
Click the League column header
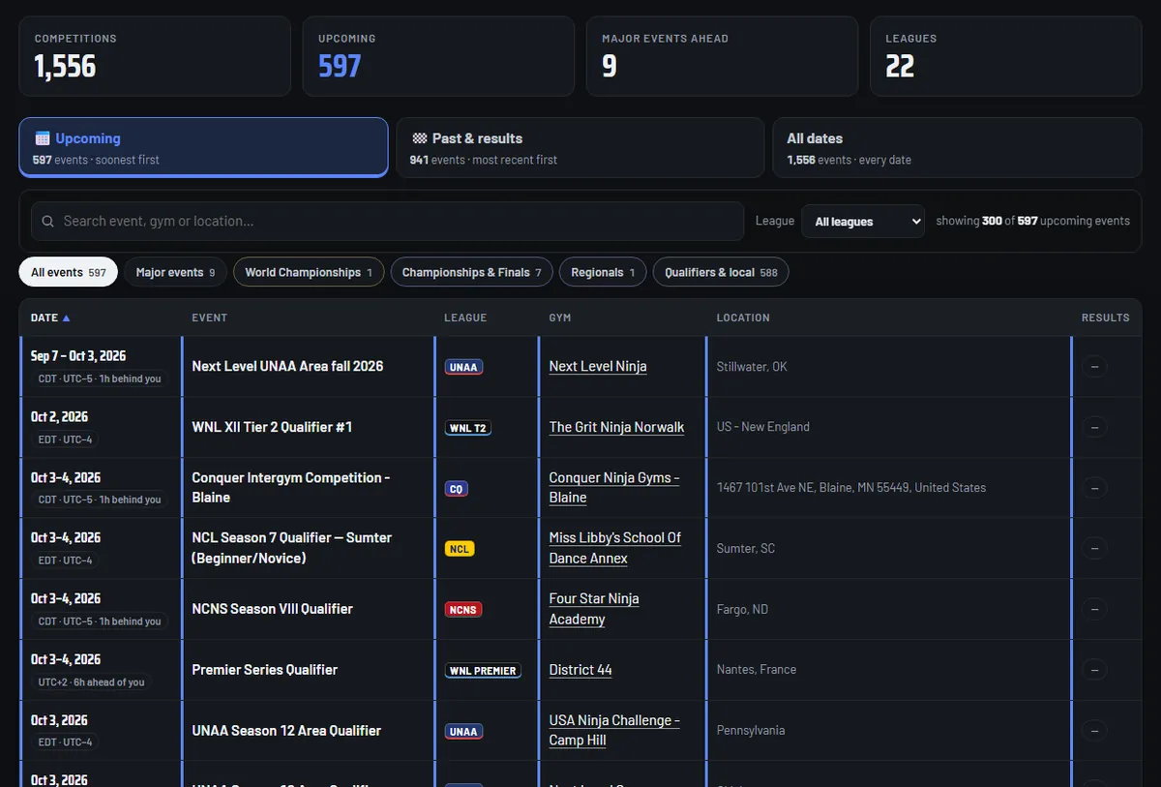tap(465, 318)
